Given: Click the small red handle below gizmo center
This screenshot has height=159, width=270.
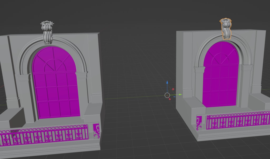Looking at the screenshot, I should (x=170, y=99).
